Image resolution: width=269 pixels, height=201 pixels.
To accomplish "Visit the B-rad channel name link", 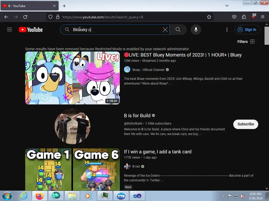I will [136, 166].
